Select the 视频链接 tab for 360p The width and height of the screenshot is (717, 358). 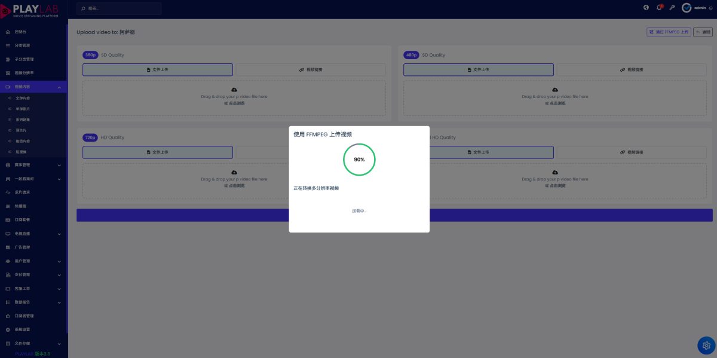coord(311,70)
